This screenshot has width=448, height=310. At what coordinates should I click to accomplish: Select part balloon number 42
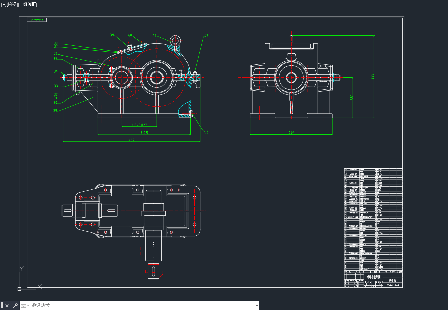(206, 36)
